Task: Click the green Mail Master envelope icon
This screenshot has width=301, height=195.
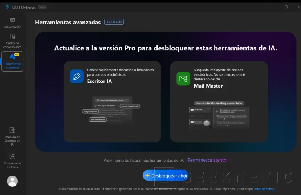Action: 183,78
